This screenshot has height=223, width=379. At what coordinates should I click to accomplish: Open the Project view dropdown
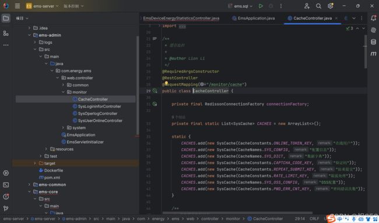point(22,18)
